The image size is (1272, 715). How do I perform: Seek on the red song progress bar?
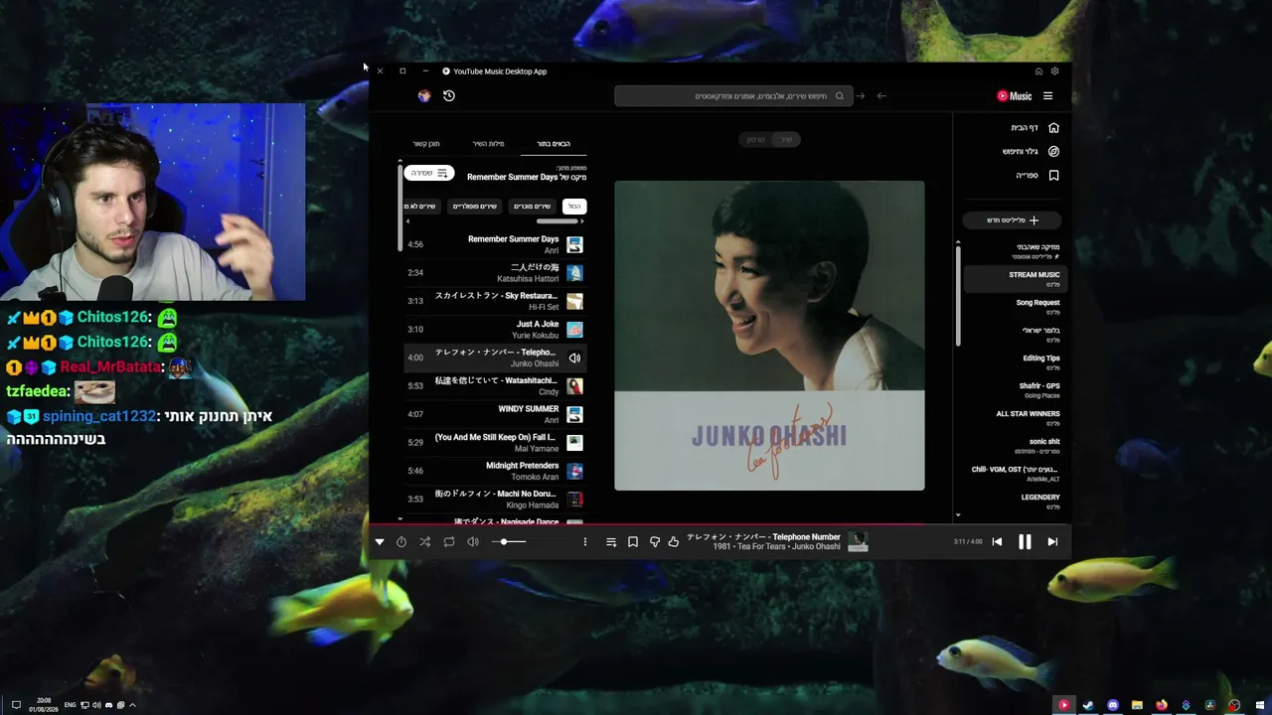(719, 524)
